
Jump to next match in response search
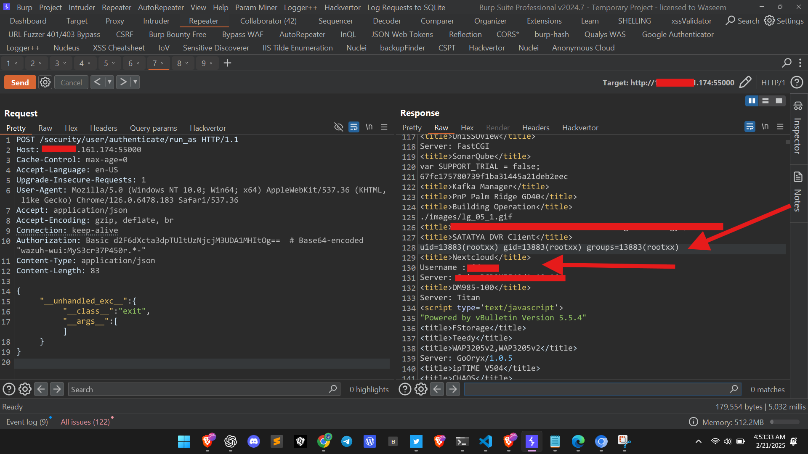click(x=453, y=389)
